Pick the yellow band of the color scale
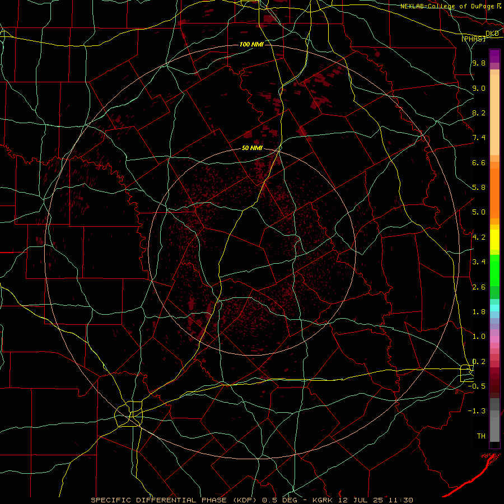 tap(494, 240)
